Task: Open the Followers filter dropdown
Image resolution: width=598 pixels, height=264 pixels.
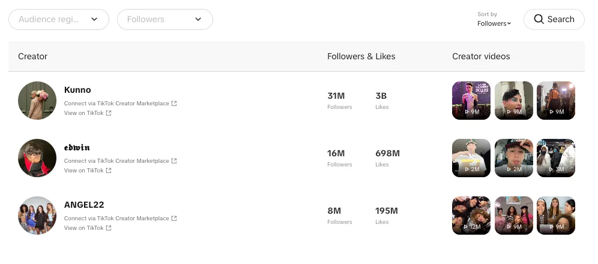Action: 165,19
